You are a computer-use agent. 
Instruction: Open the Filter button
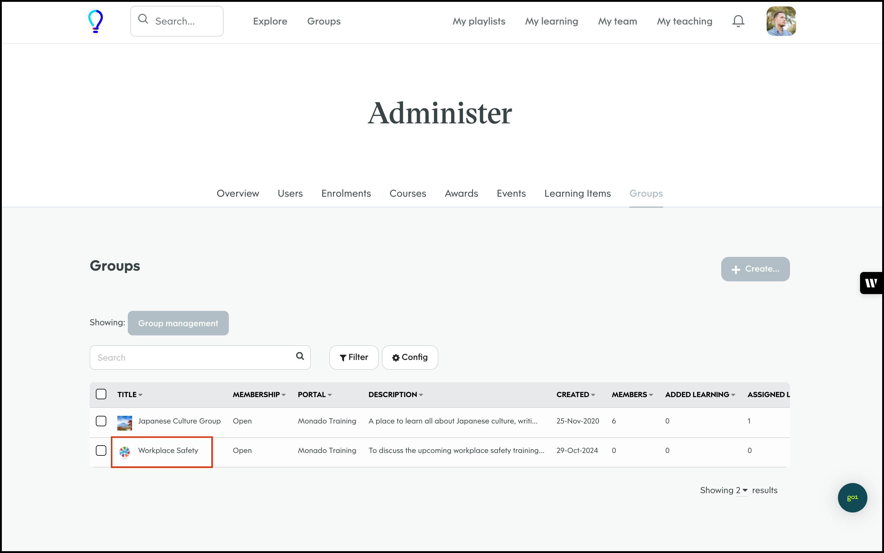(354, 357)
